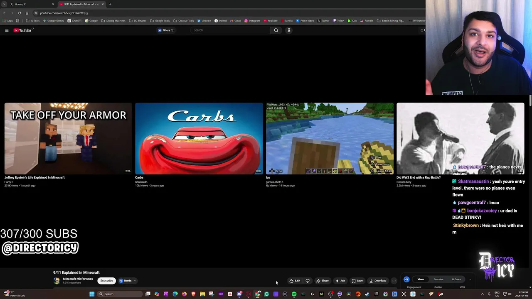532x299 pixels.
Task: Open the ChatGPT bookmark
Action: tap(74, 21)
